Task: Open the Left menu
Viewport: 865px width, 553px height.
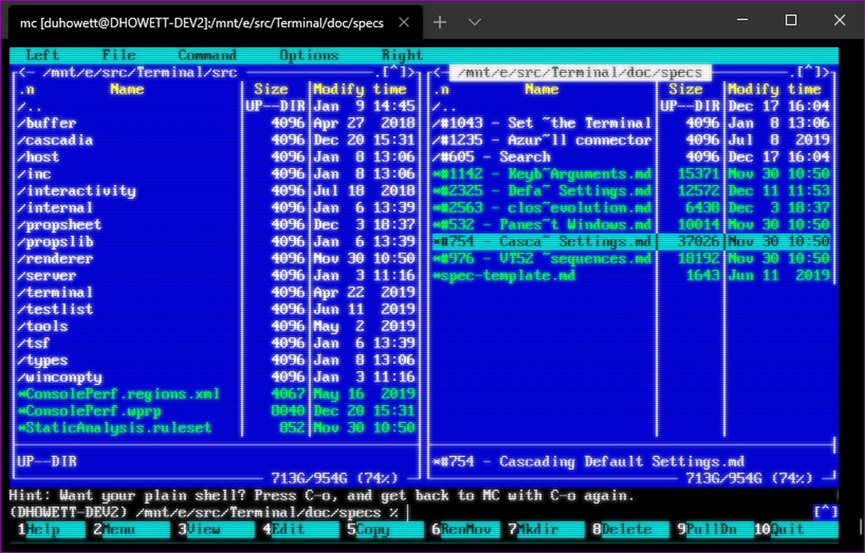Action: (x=42, y=55)
